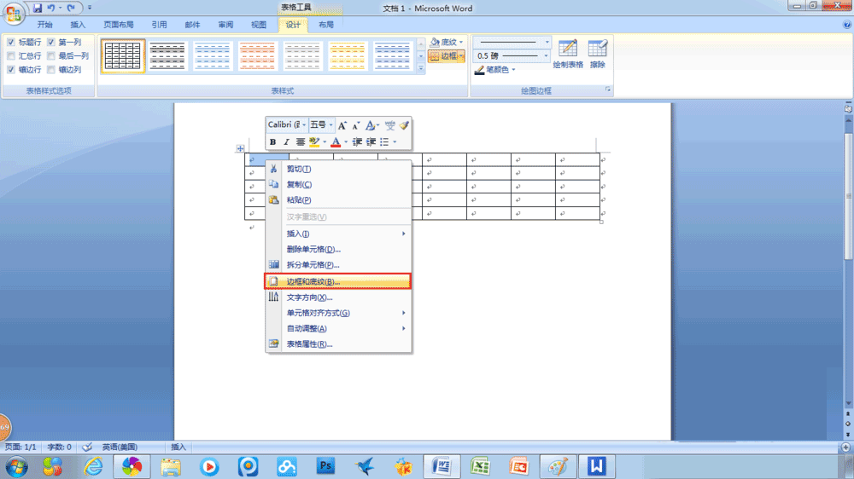Click the Italic icon in mini toolbar
The image size is (854, 479).
point(286,141)
